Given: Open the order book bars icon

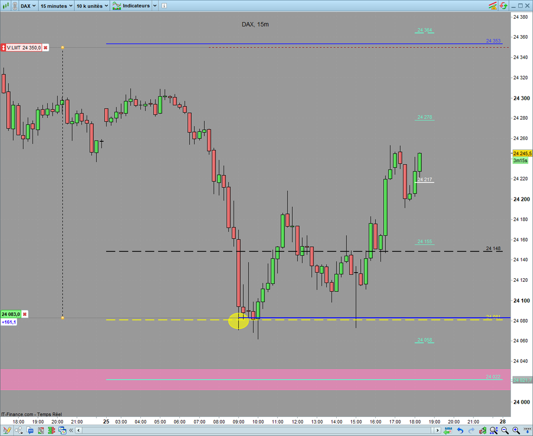Looking at the screenshot, I should (x=51, y=430).
